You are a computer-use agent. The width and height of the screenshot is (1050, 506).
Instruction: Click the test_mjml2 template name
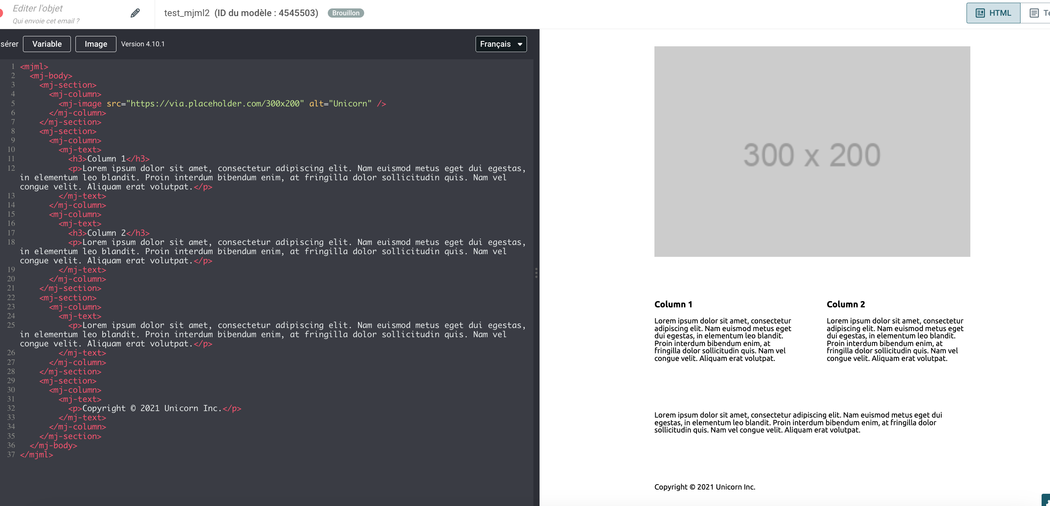(x=187, y=13)
